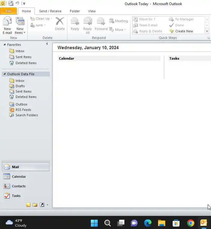Switch to Contacts in navigation pane
The width and height of the screenshot is (211, 229).
(x=26, y=186)
